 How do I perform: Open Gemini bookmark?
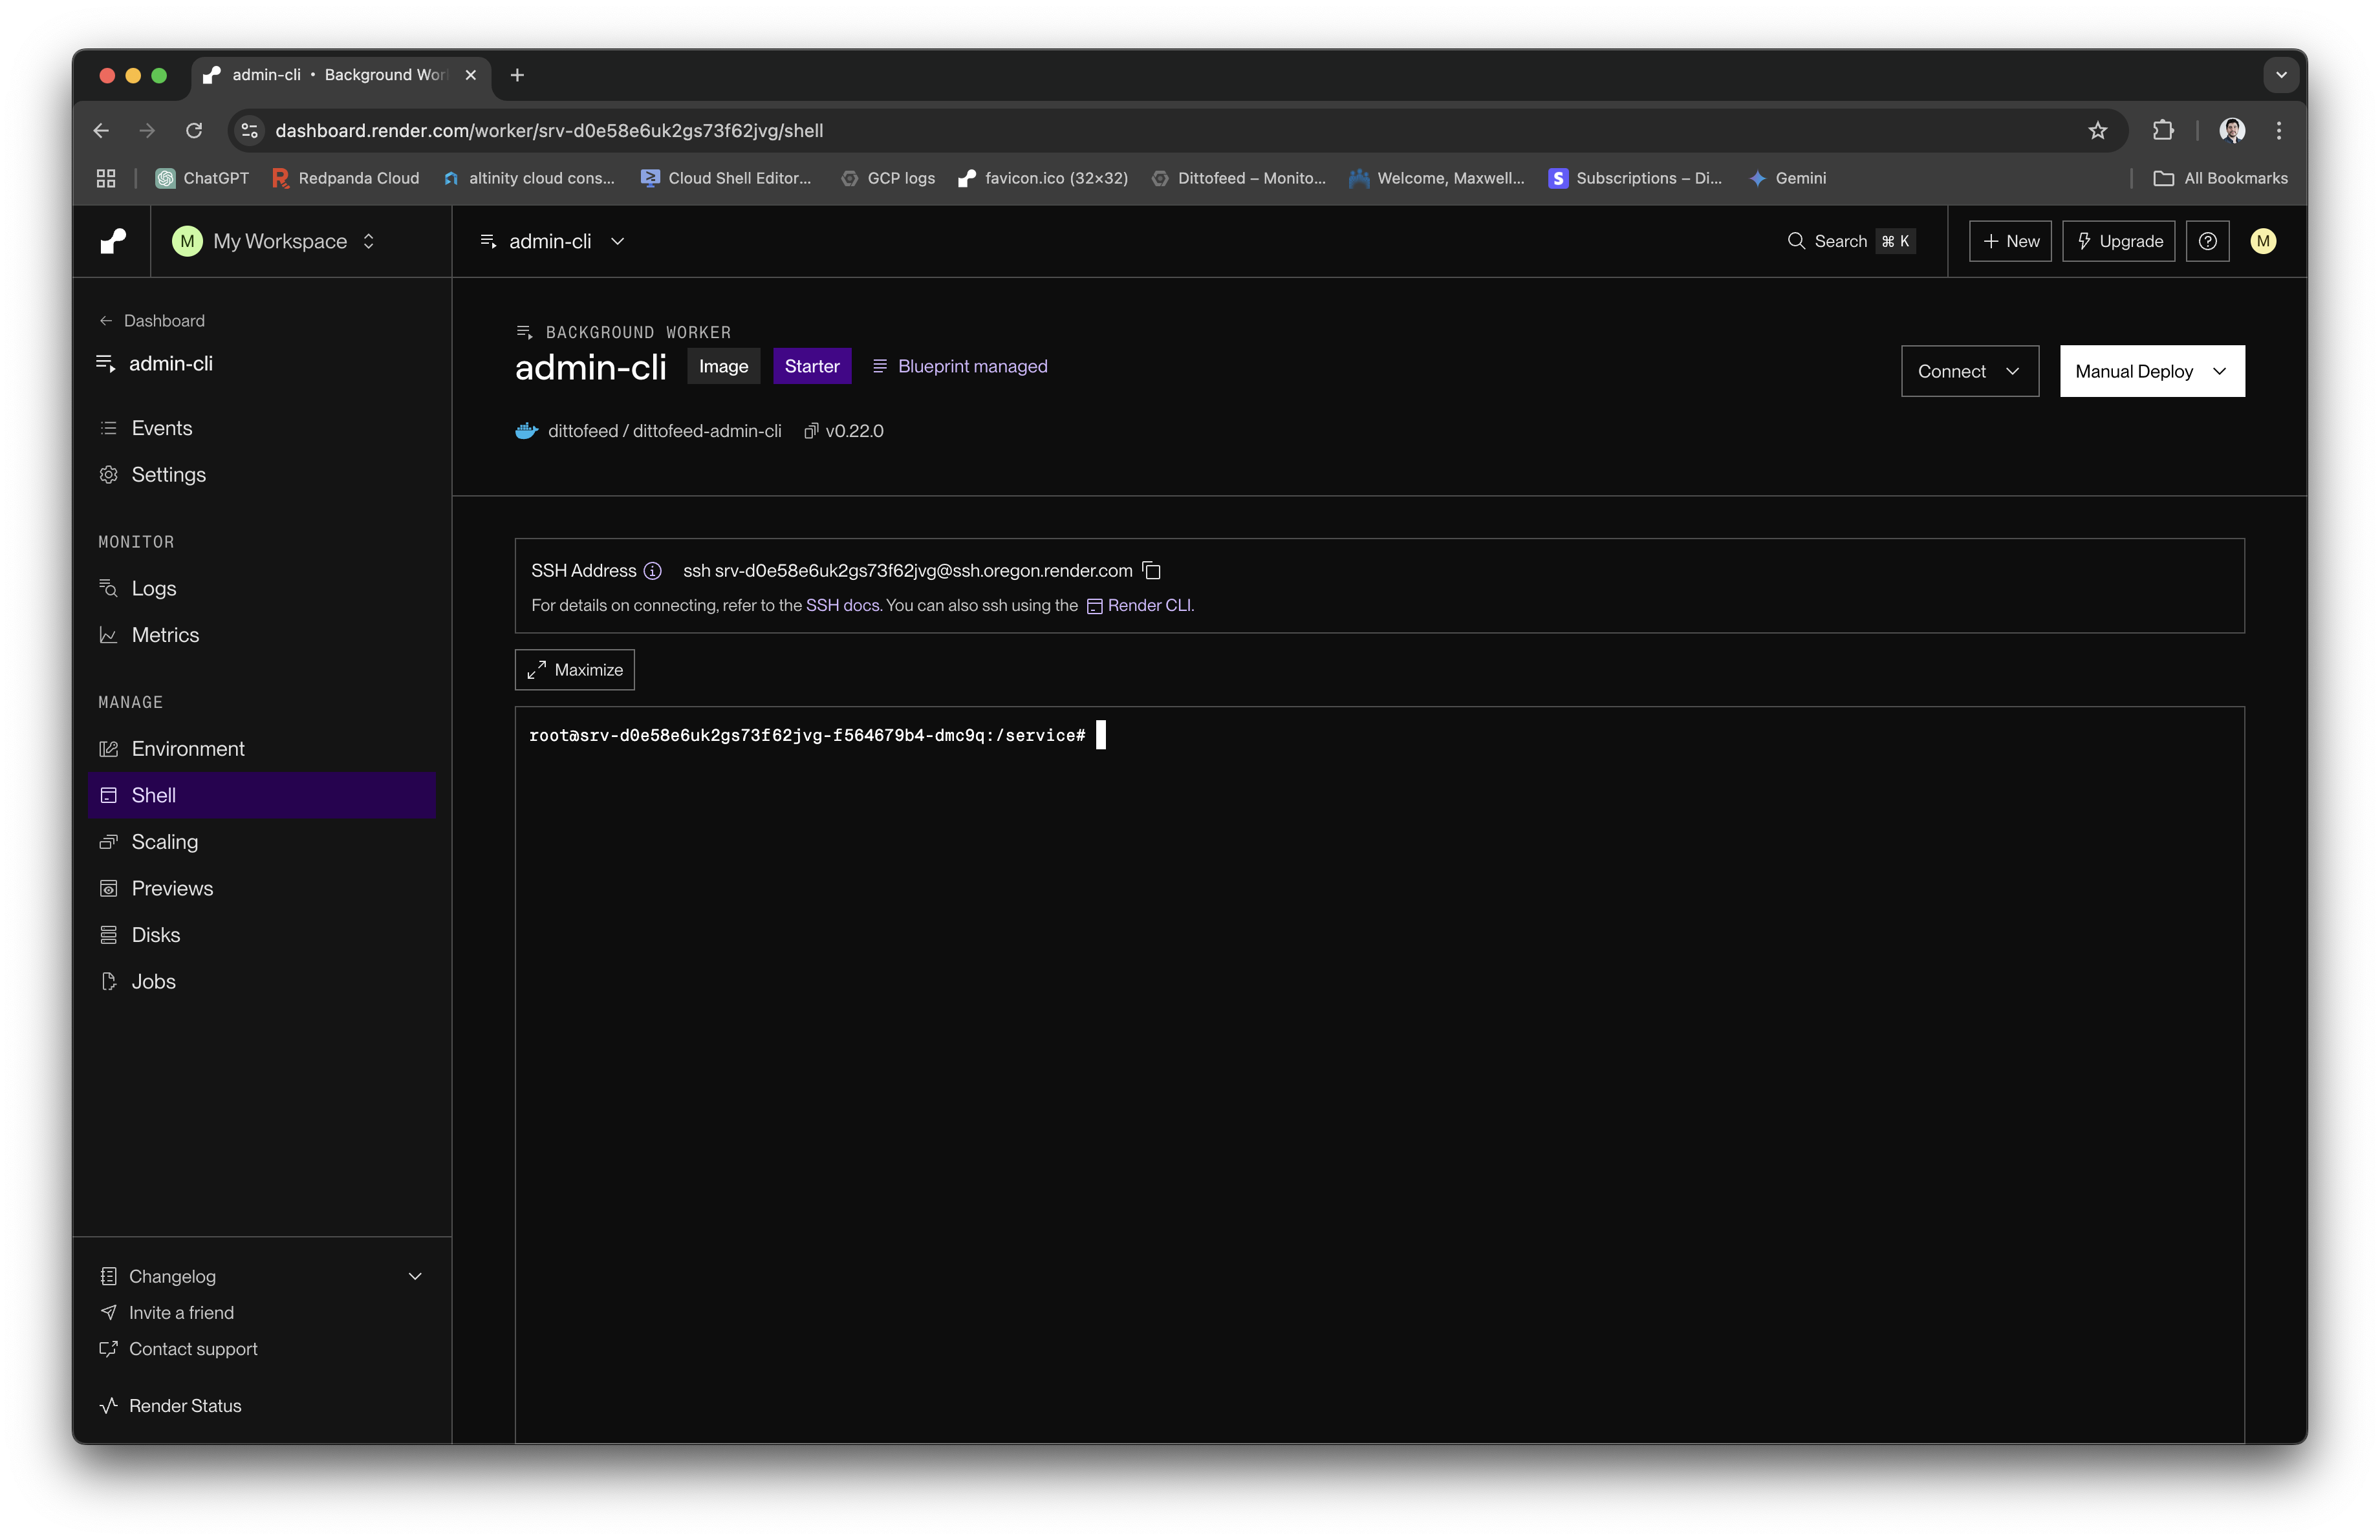[1787, 178]
